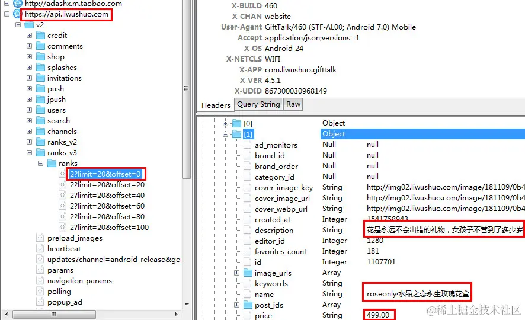525x320 pixels.
Task: Click the [0] object folder icon
Action: (236, 123)
